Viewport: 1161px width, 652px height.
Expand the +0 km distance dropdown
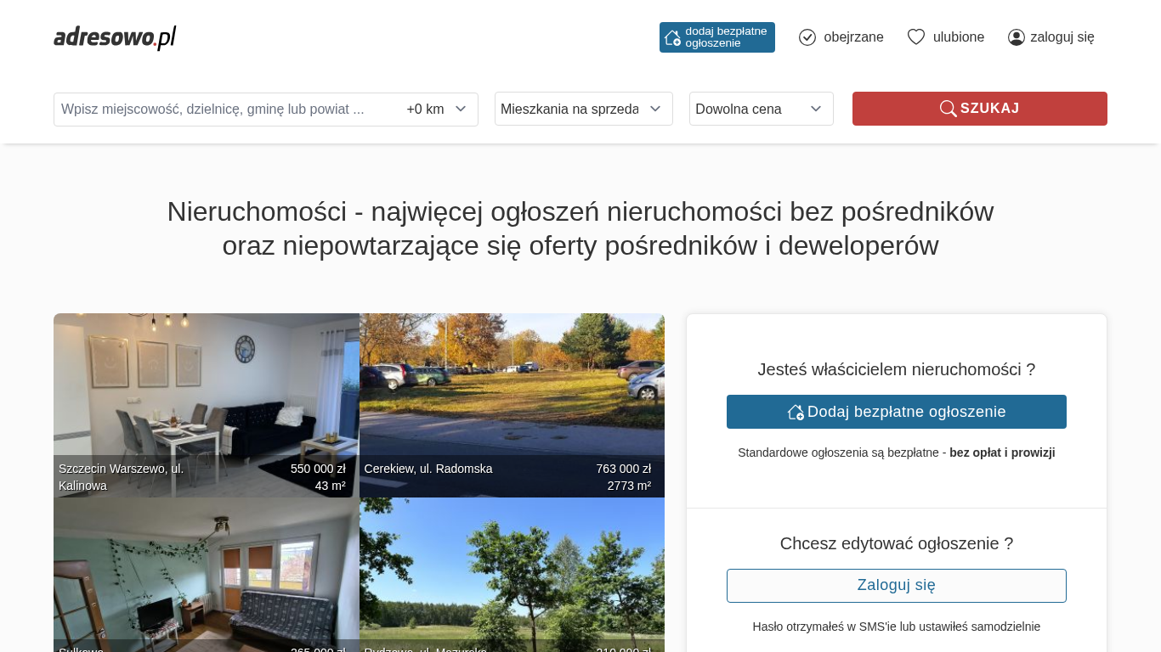point(437,109)
